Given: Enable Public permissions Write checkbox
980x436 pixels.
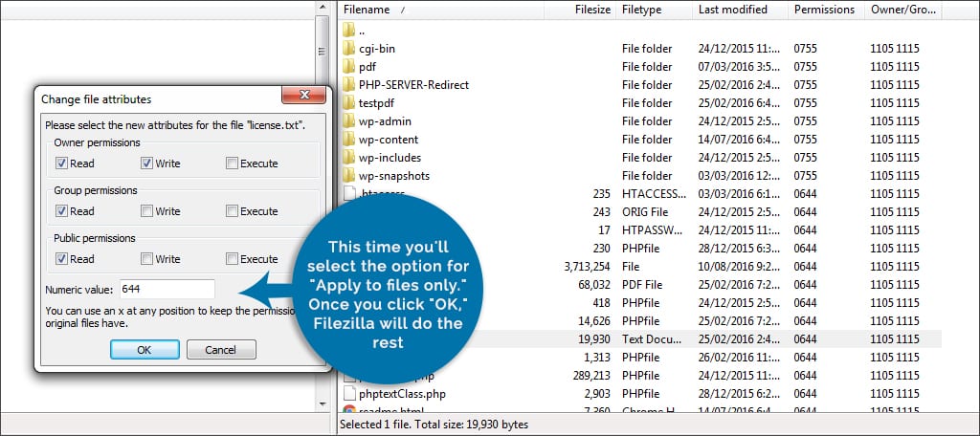Looking at the screenshot, I should coord(146,258).
